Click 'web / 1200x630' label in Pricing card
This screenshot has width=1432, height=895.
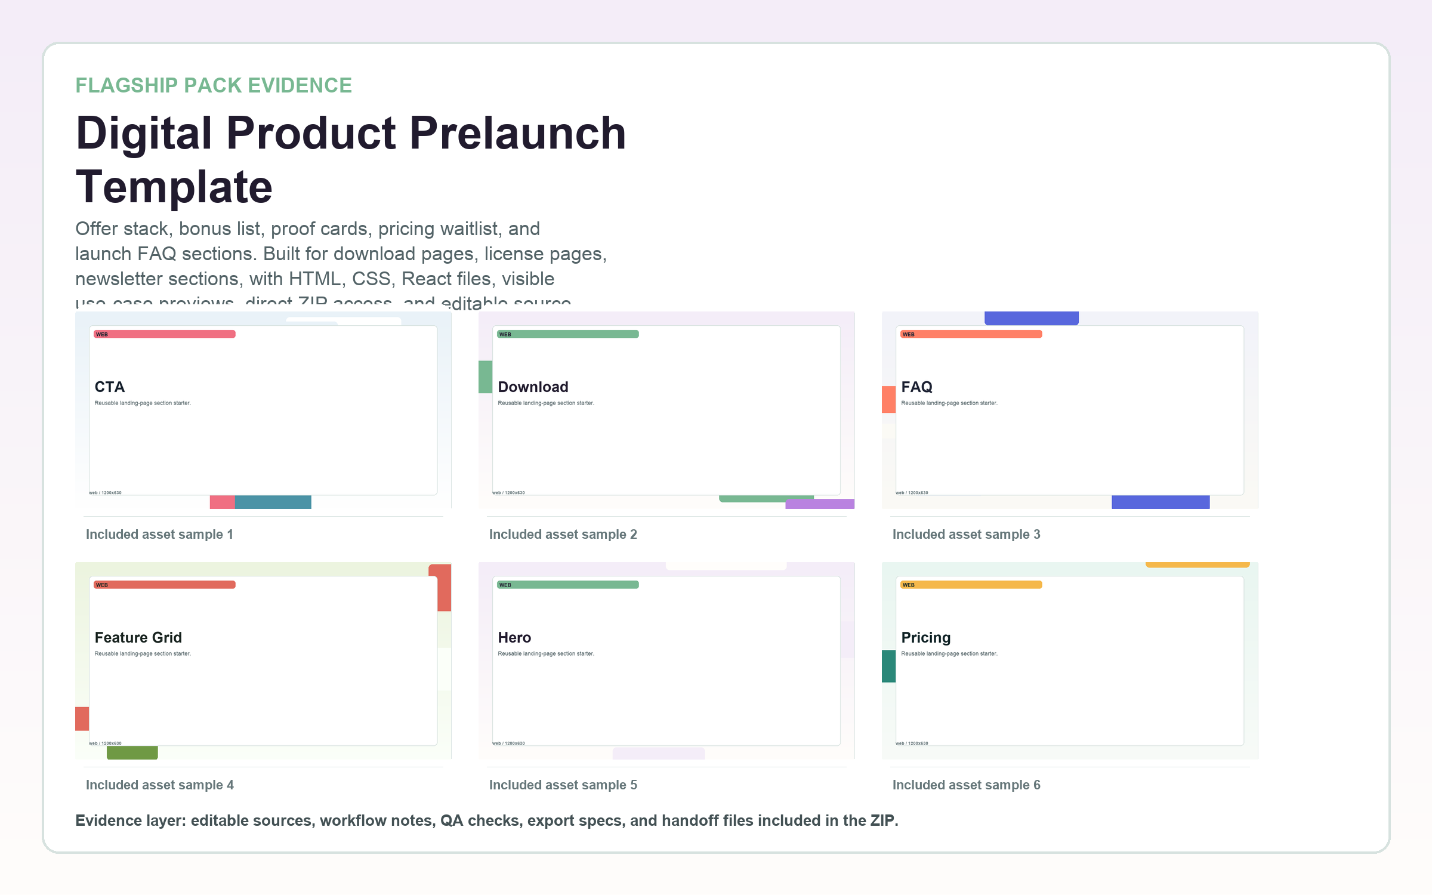pyautogui.click(x=912, y=743)
